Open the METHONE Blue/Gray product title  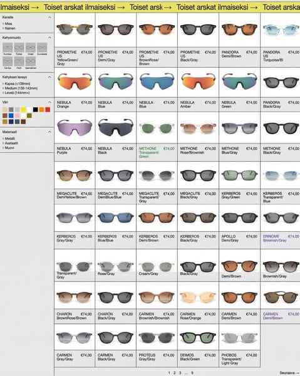coord(230,150)
